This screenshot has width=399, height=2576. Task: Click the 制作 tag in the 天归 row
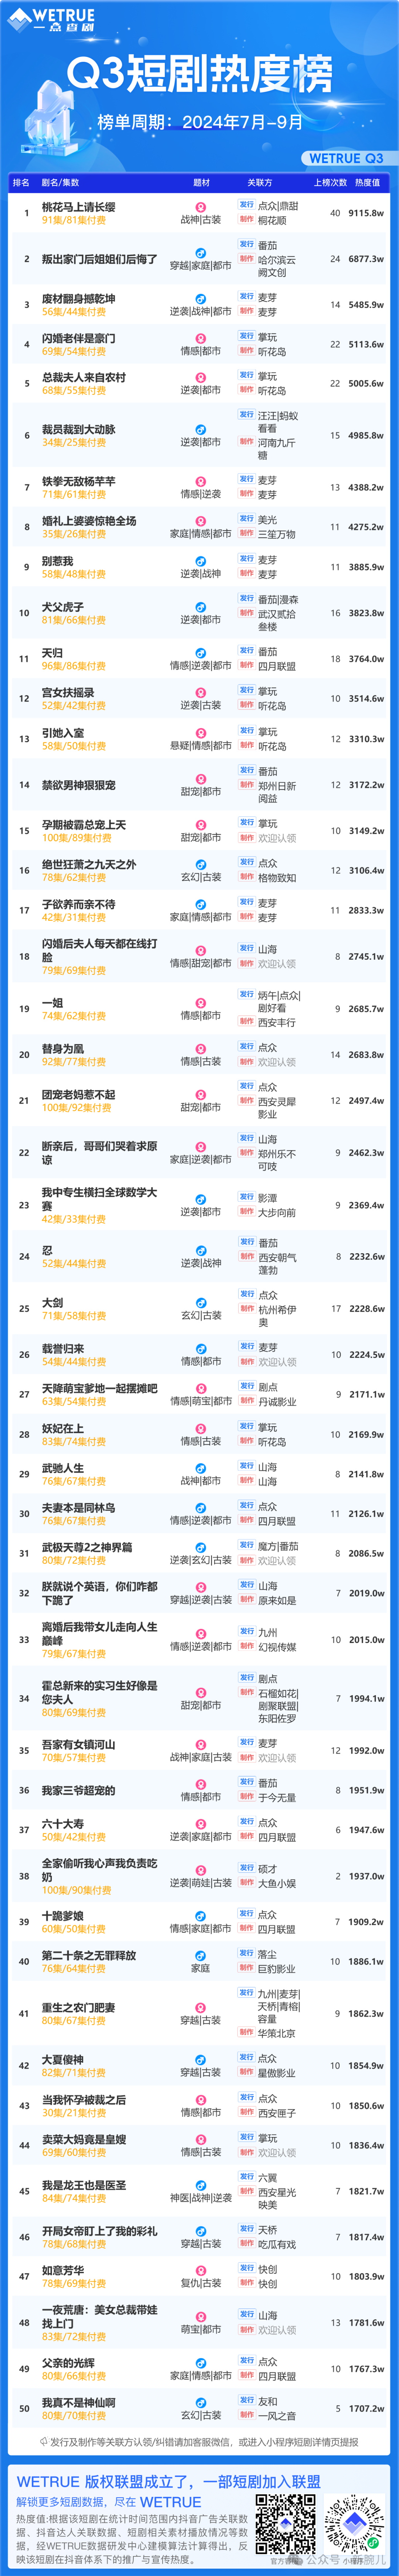pos(245,665)
